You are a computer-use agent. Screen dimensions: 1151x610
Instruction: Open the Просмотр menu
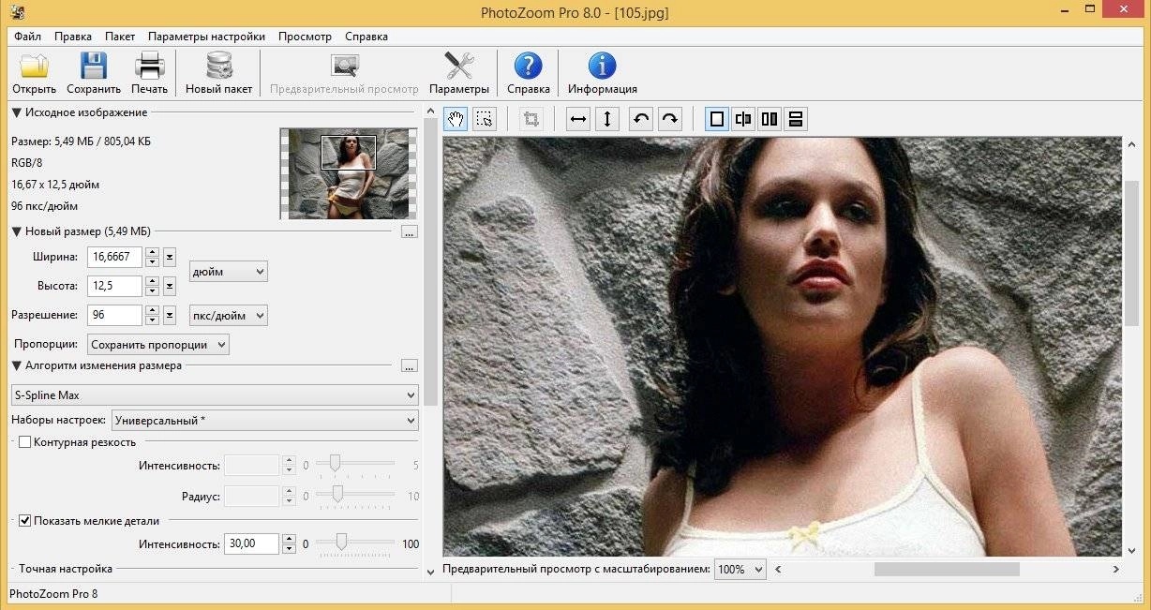(305, 37)
